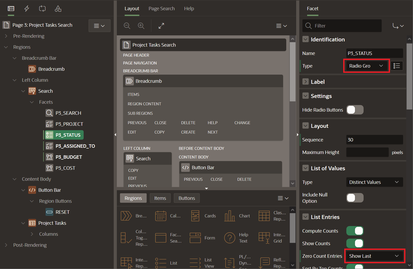Click the RESET button icon in tree
Screen dimensions: 413x269
(49, 212)
